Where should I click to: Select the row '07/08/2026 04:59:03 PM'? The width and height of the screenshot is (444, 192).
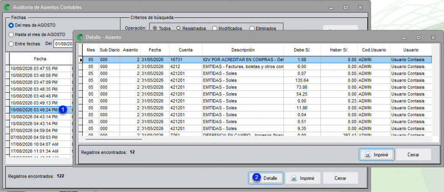click(40, 137)
